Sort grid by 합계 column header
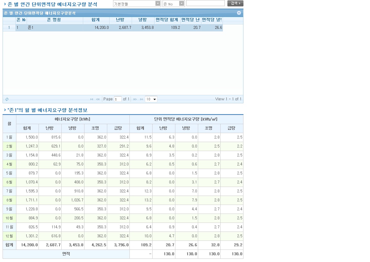 click(x=95, y=20)
